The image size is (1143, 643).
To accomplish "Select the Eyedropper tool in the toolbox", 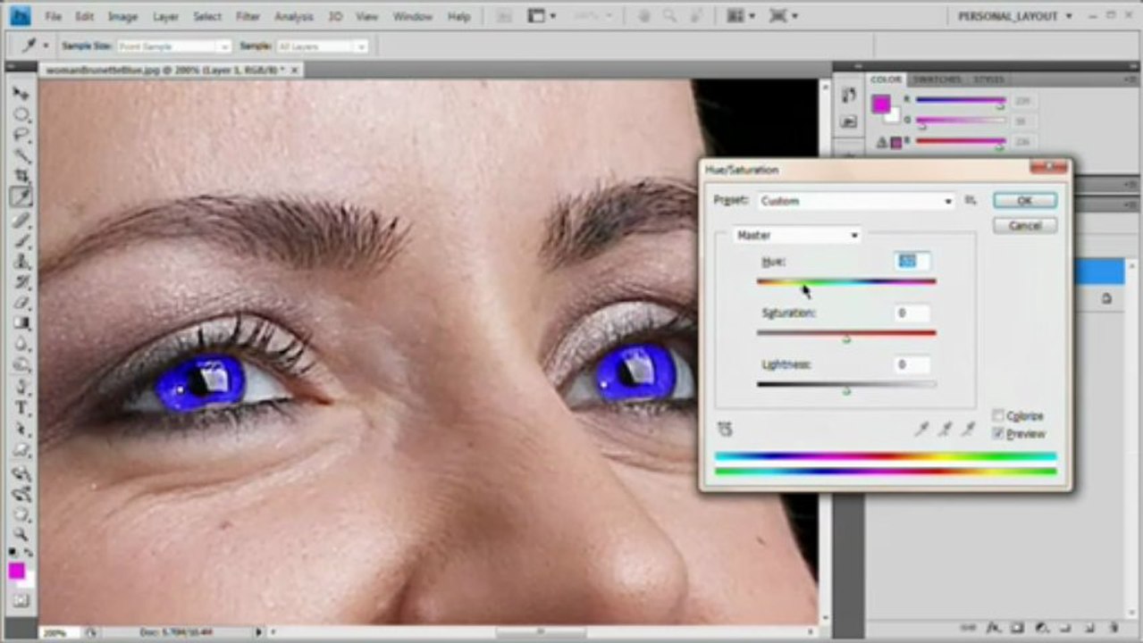I will (21, 196).
